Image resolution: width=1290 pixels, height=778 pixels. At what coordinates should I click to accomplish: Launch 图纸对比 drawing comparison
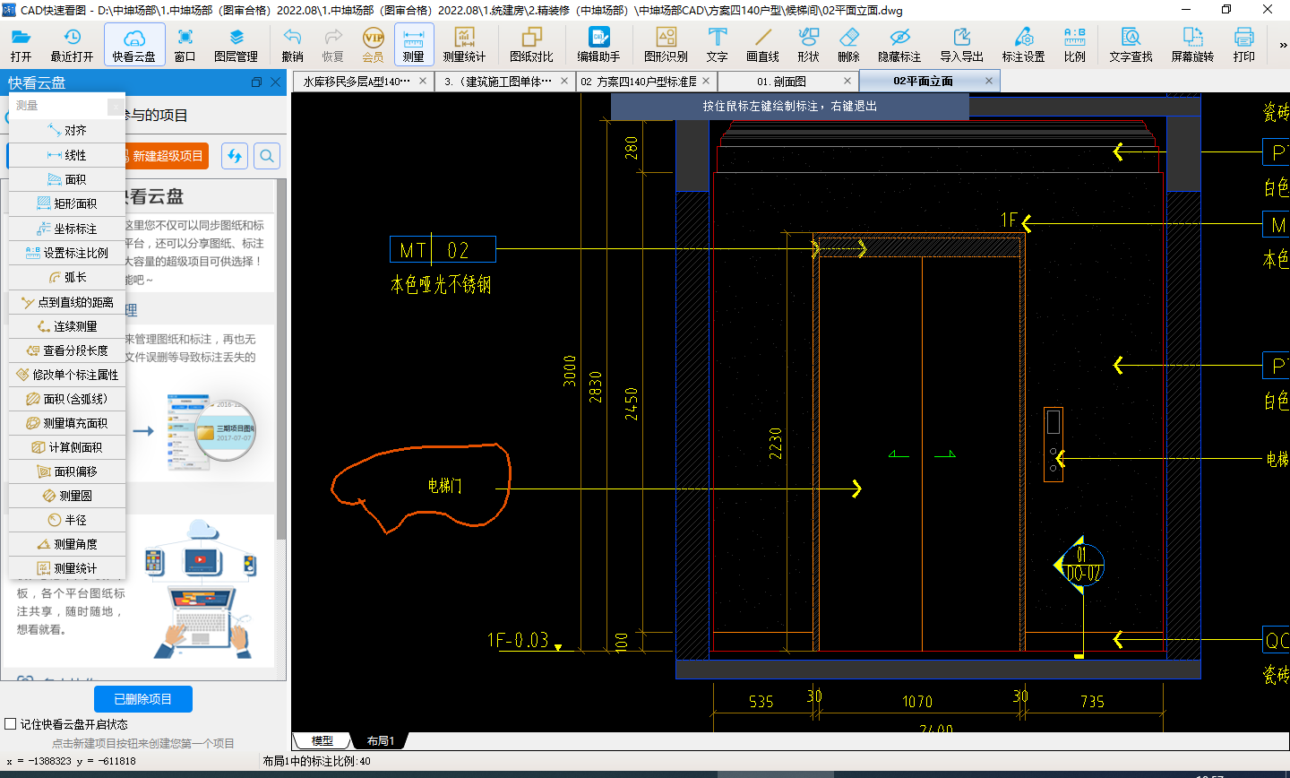tap(532, 45)
